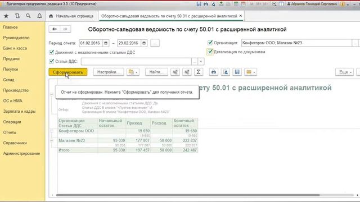This screenshot has height=202, width=360.
Task: Open Склад section in sidebar
Action: click(9, 80)
